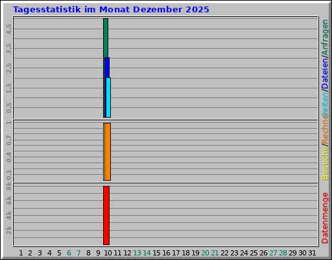Viewport: 332px width, 260px height.
Task: Click day 24 on the x-axis
Action: pyautogui.click(x=244, y=253)
